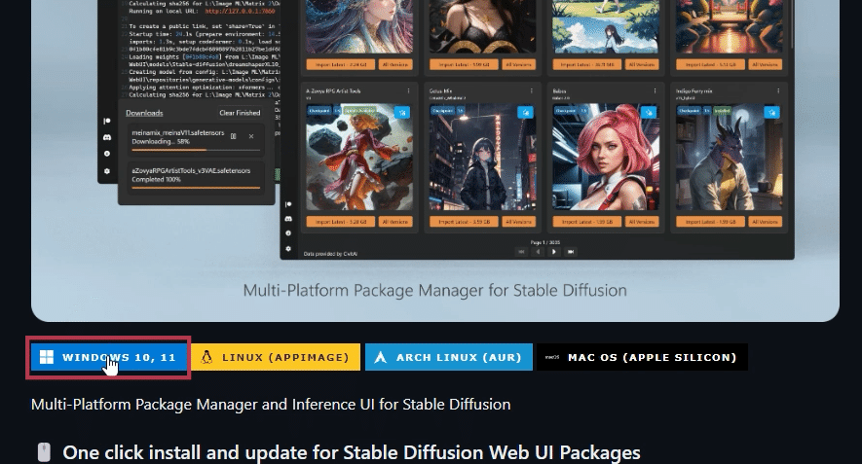The height and width of the screenshot is (464, 862).
Task: Click 'Import Latest' on the Babes card
Action: point(586,222)
